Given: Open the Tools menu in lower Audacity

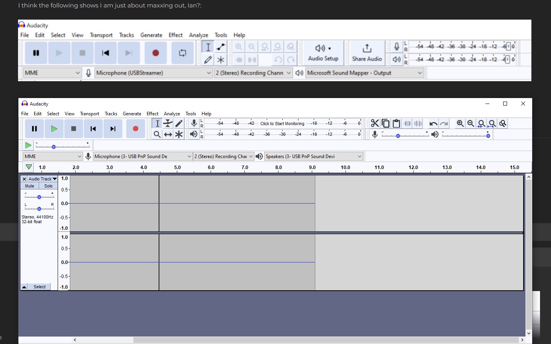Looking at the screenshot, I should [191, 114].
